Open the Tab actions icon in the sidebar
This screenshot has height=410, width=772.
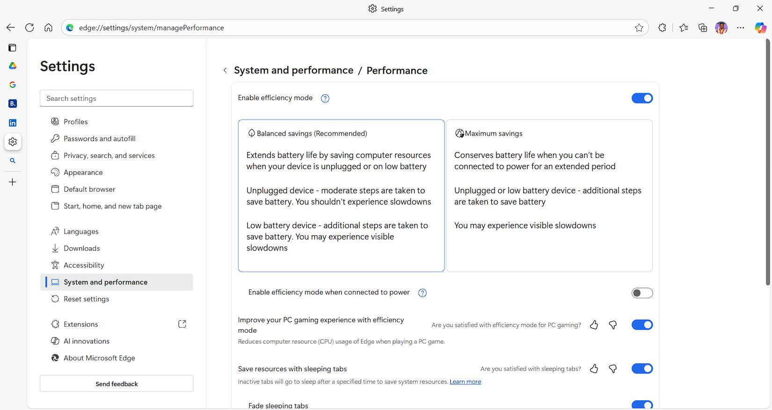[x=13, y=48]
